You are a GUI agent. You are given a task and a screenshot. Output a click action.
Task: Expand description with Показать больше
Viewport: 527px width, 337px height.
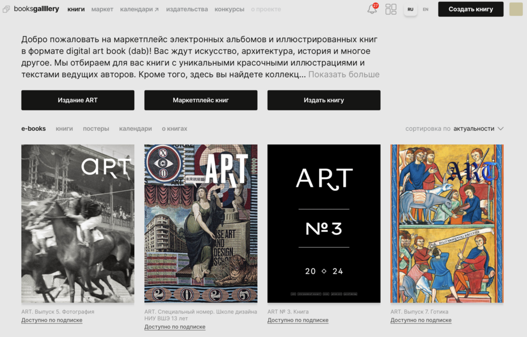tap(344, 74)
